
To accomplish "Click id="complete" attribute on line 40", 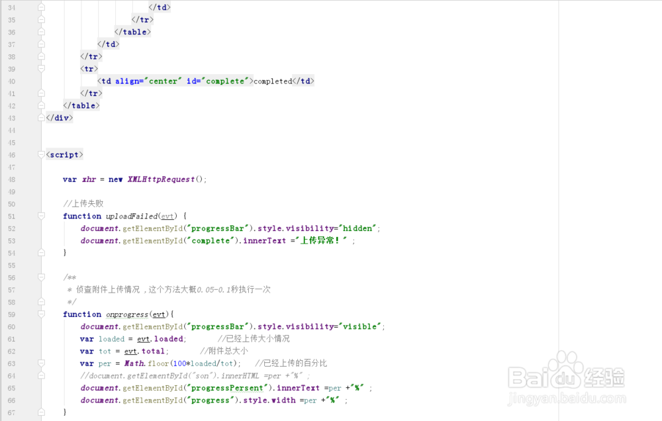I will coord(217,81).
